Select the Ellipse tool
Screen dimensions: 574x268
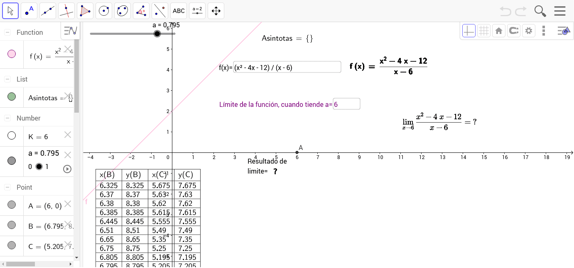click(x=123, y=11)
